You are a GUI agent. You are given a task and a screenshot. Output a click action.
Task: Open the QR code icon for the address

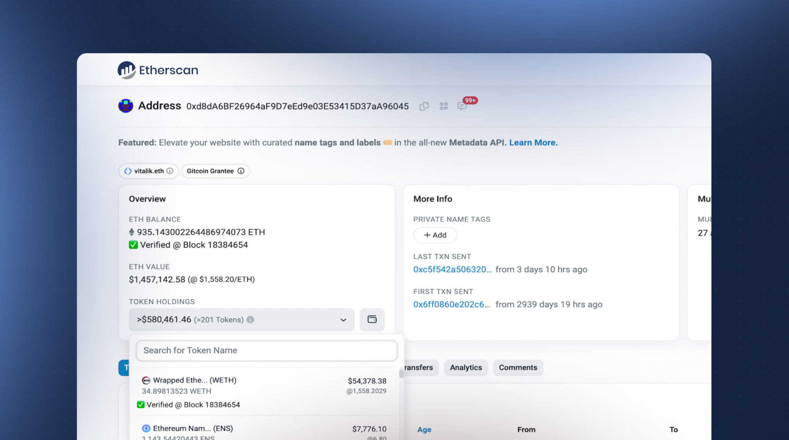(443, 106)
